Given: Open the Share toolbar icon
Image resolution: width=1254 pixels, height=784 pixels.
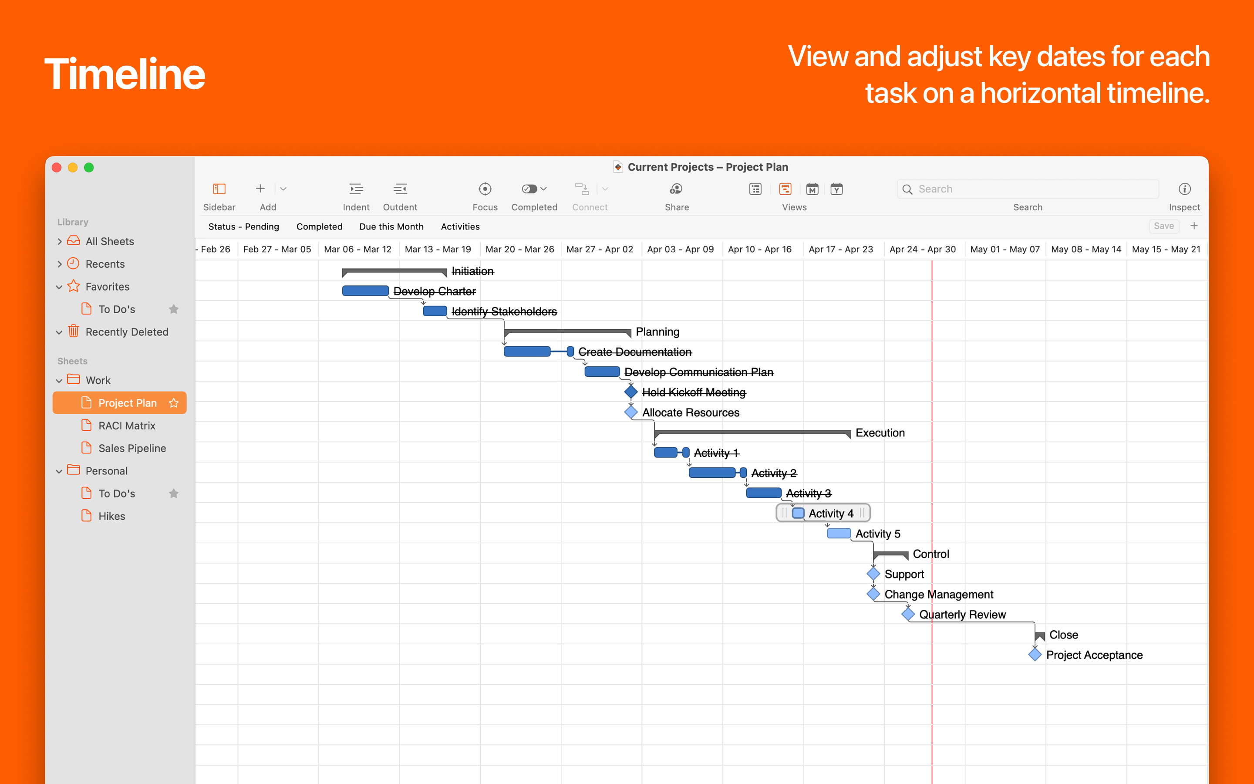Looking at the screenshot, I should pyautogui.click(x=676, y=189).
